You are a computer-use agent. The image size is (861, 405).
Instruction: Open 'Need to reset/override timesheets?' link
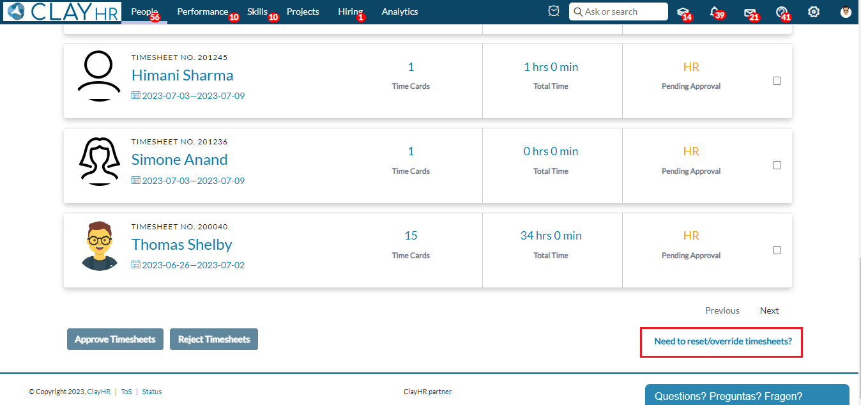coord(723,341)
